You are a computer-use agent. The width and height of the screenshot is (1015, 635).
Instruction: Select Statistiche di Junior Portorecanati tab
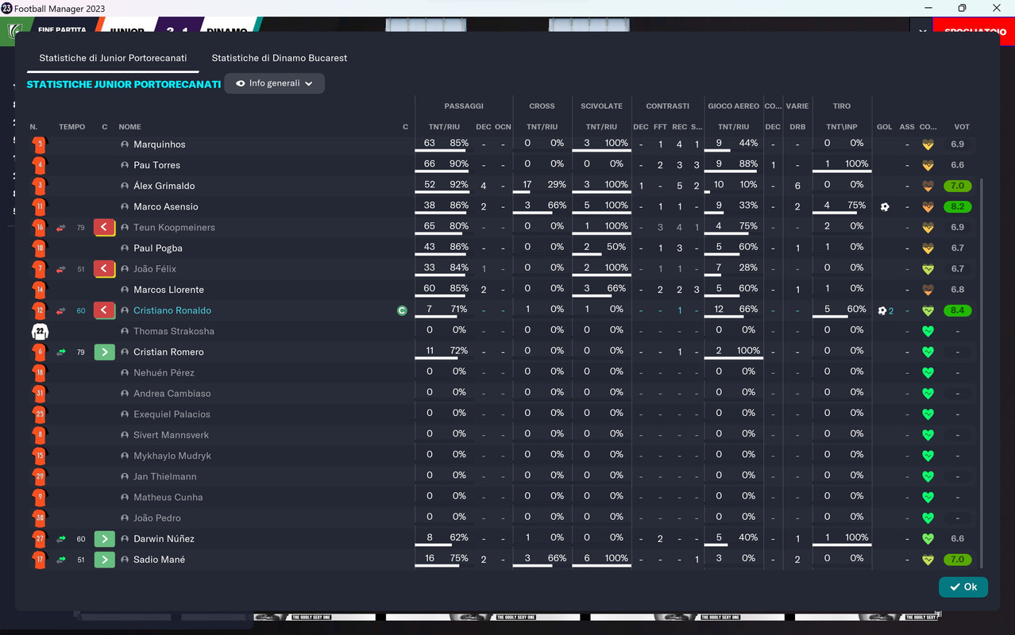tap(113, 58)
